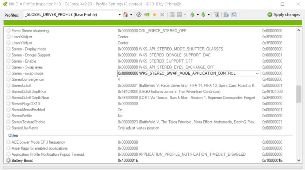The width and height of the screenshot is (305, 170).
Task: Select the StereoConvergence setting name
Action: [x=28, y=79]
